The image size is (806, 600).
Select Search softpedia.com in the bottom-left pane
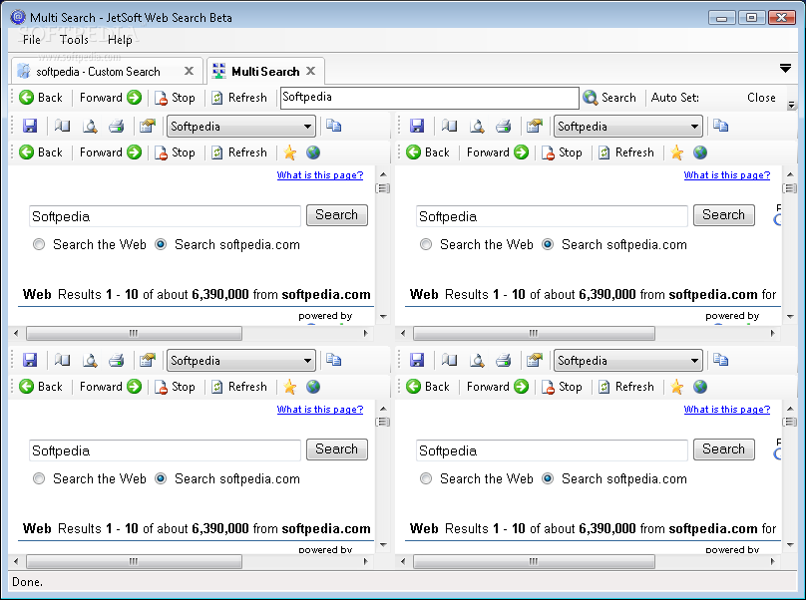161,478
